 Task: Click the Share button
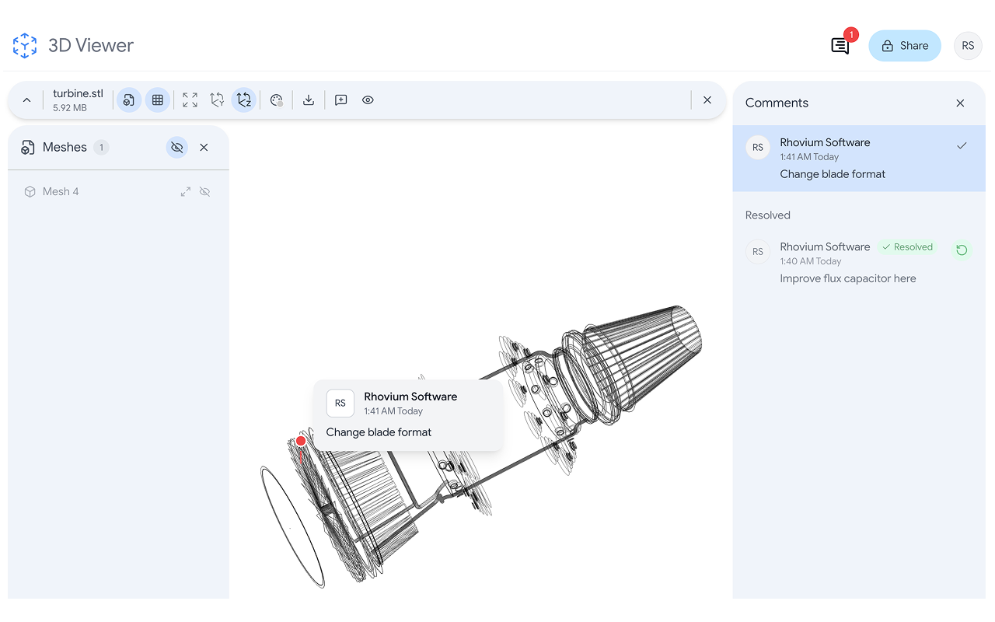[905, 46]
